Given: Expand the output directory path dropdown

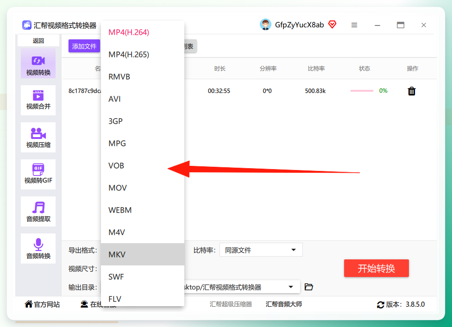Looking at the screenshot, I should point(290,287).
